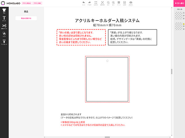Select the scissors cut tool
The width and height of the screenshot is (185, 138).
coord(4,26)
